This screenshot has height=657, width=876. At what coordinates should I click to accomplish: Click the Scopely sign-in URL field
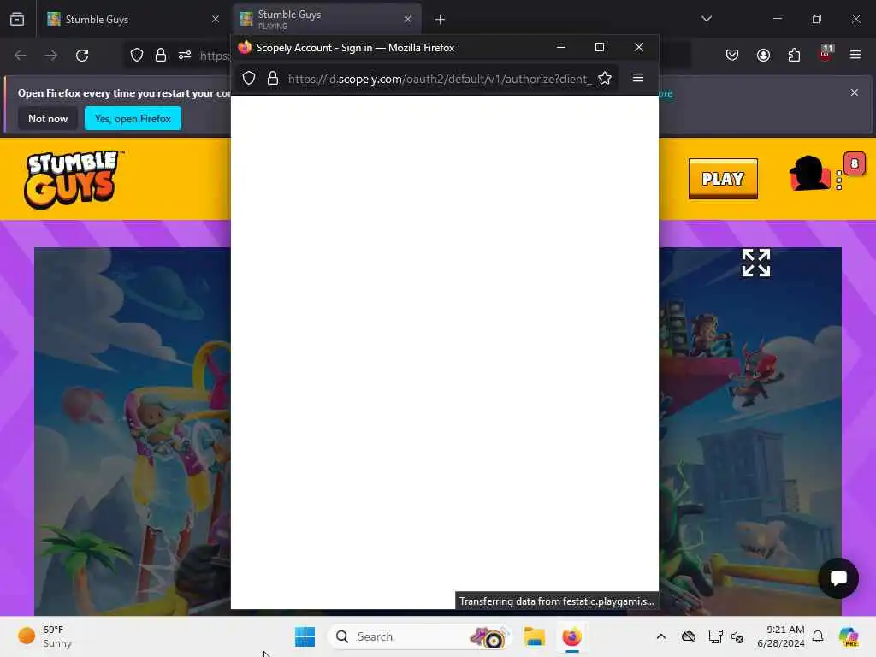coord(440,79)
